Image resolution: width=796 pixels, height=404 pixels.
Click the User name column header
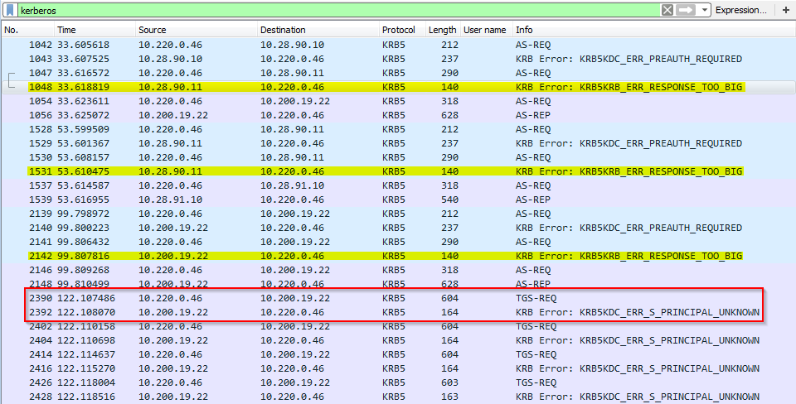(487, 30)
